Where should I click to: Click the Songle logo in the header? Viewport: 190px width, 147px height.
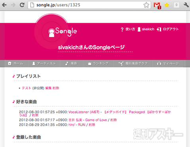(x=63, y=32)
